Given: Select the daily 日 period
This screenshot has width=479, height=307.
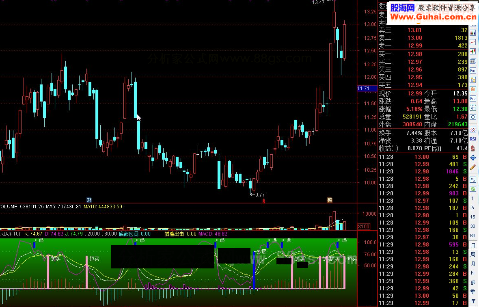Looking at the screenshot, I should [473, 245].
